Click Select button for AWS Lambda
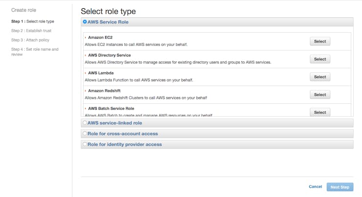Viewport: 362px width, 197px height. (320, 77)
